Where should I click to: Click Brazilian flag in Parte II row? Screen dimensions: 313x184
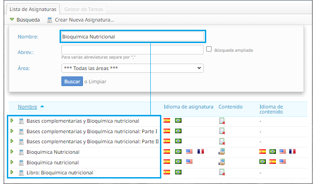[178, 141]
